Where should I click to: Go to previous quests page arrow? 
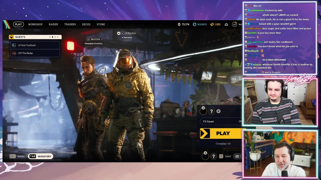(x=50, y=37)
